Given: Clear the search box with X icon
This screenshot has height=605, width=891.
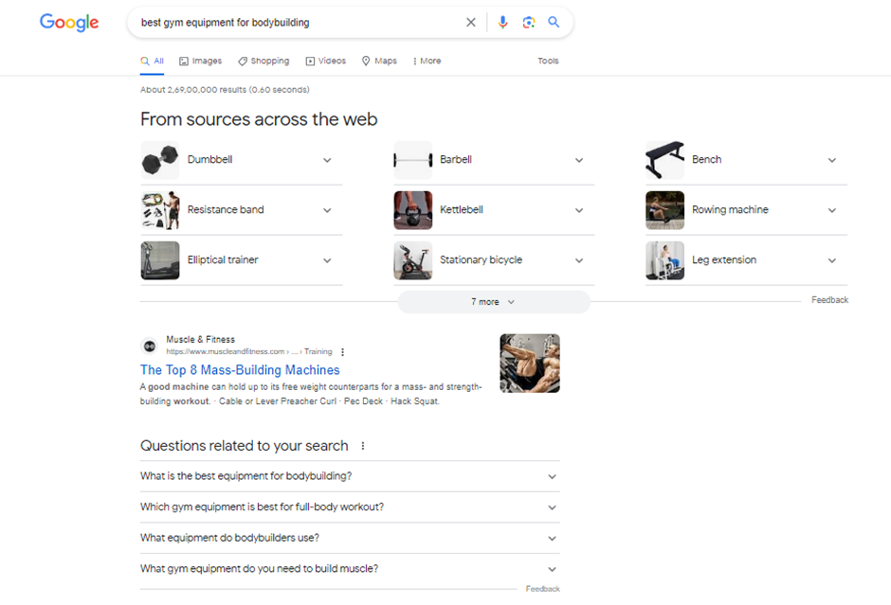Looking at the screenshot, I should point(471,23).
